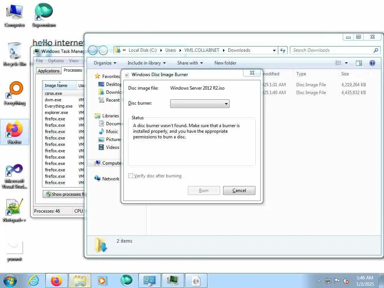Open the Share with dropdown
This screenshot has width=384, height=288.
(190, 63)
